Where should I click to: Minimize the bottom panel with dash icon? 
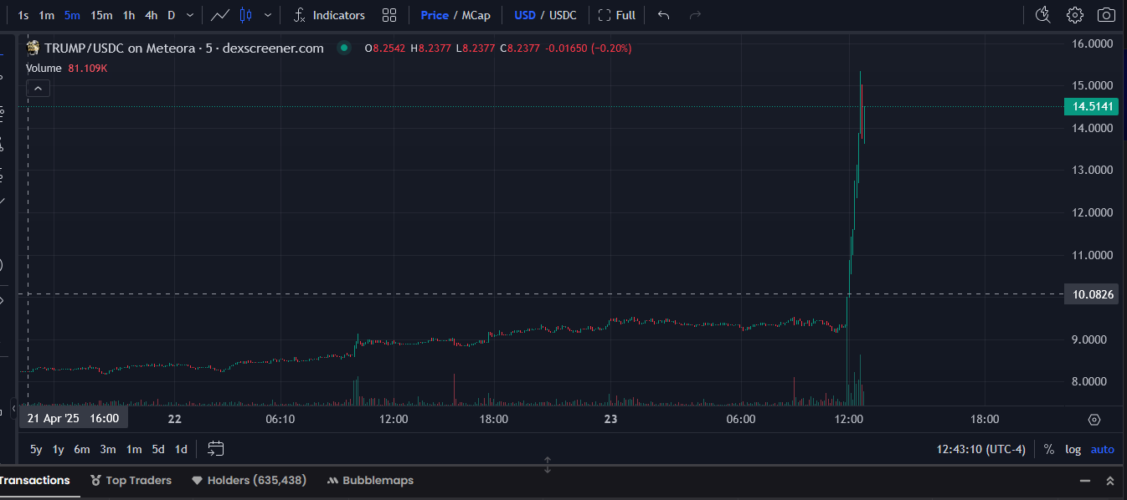(x=1085, y=481)
